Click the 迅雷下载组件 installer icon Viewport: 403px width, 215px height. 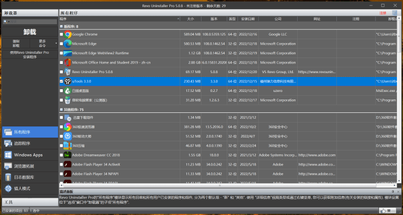(68, 118)
